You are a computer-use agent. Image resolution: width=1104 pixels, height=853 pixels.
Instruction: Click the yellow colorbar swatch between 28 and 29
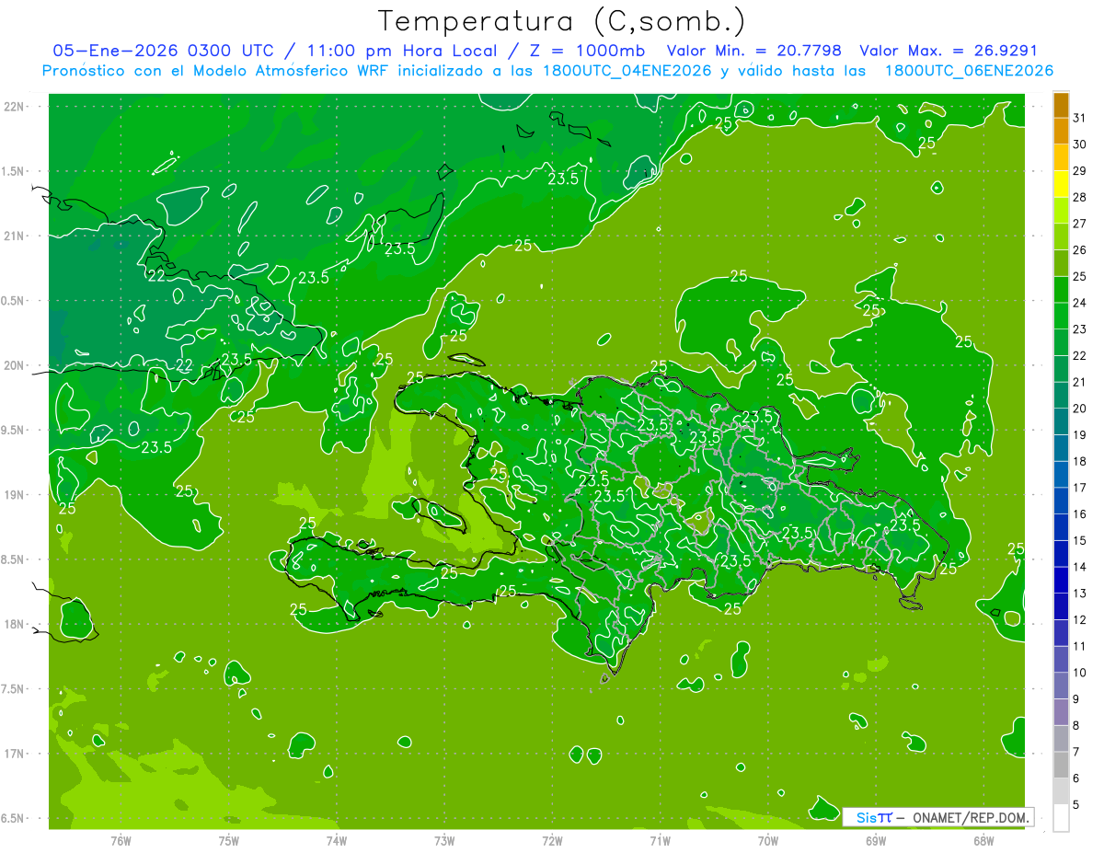[1061, 184]
